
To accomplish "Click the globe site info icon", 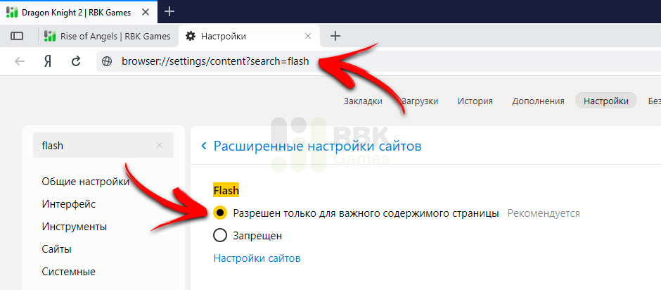I will tap(108, 61).
